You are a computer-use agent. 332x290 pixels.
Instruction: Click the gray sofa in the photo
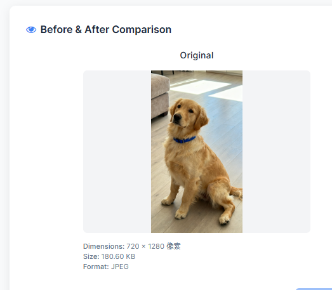[x=160, y=95]
